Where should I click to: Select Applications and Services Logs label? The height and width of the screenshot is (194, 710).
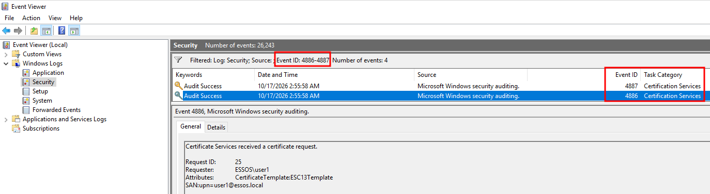click(x=65, y=119)
